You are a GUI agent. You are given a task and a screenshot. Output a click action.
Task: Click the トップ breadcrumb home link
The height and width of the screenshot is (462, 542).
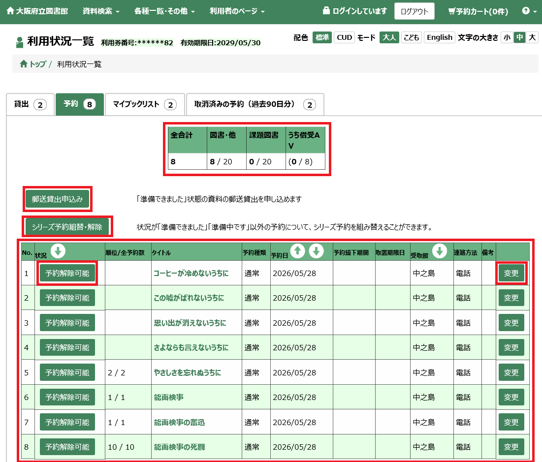coord(33,64)
